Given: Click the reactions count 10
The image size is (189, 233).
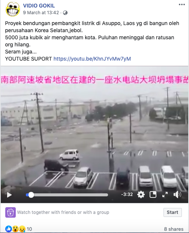Looking at the screenshot, I should (x=29, y=229).
